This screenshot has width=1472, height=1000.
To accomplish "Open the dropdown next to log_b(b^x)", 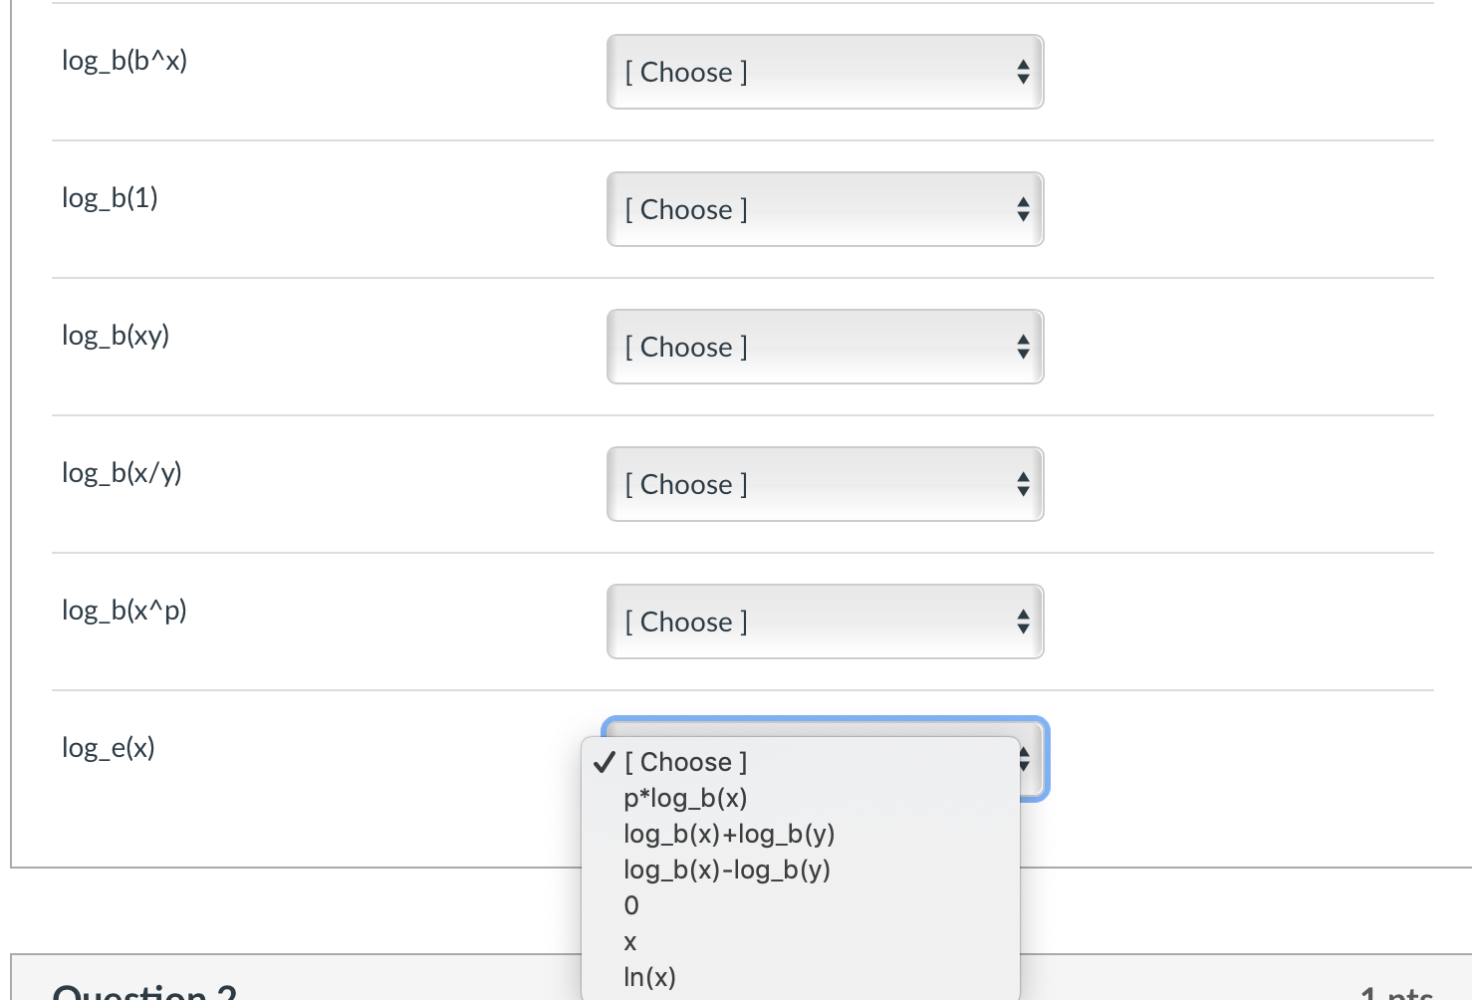I will 824,72.
